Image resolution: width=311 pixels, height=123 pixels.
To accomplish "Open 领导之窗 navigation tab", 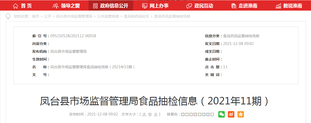I will 66,6.
